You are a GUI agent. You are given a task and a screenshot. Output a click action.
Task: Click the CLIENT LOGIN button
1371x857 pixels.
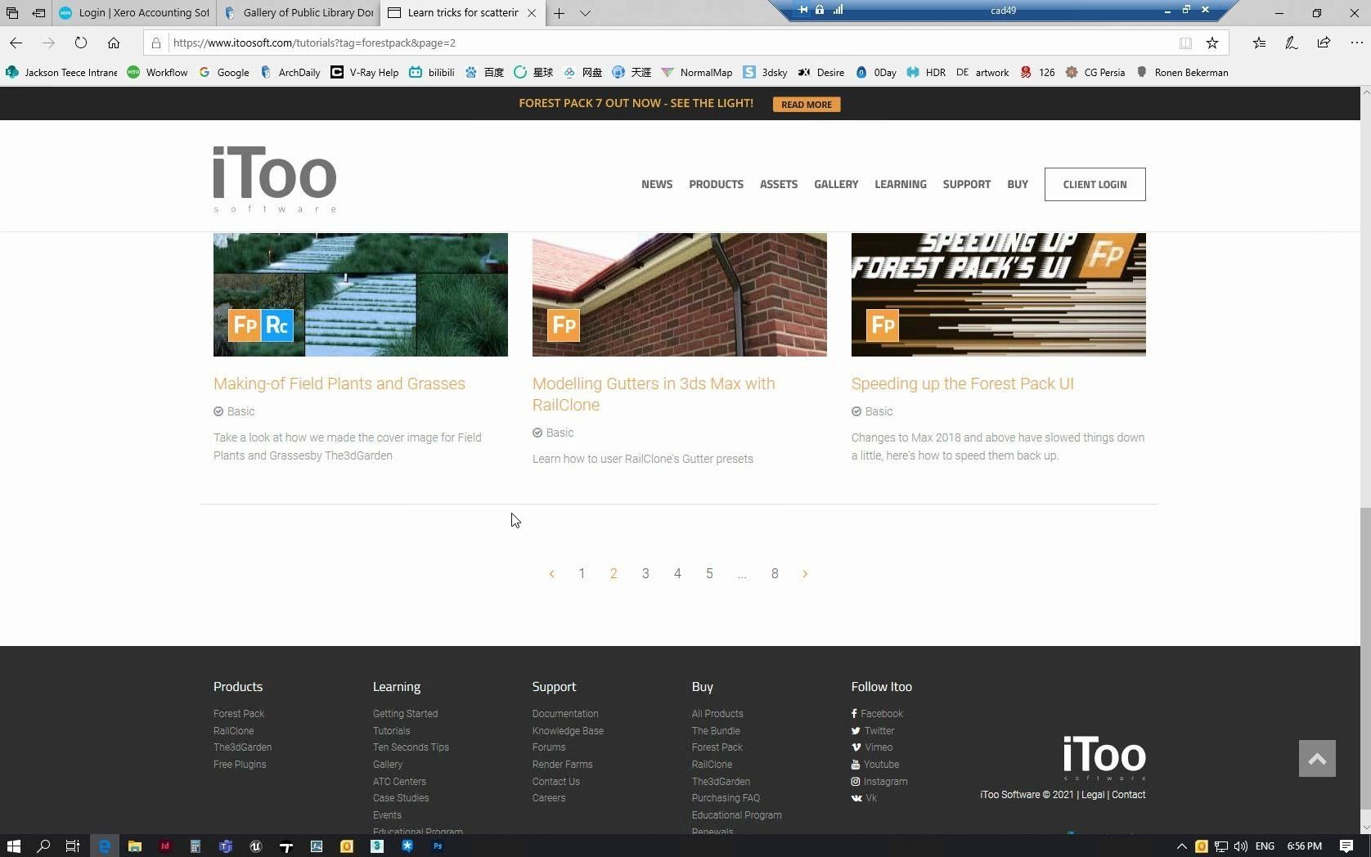(1095, 184)
